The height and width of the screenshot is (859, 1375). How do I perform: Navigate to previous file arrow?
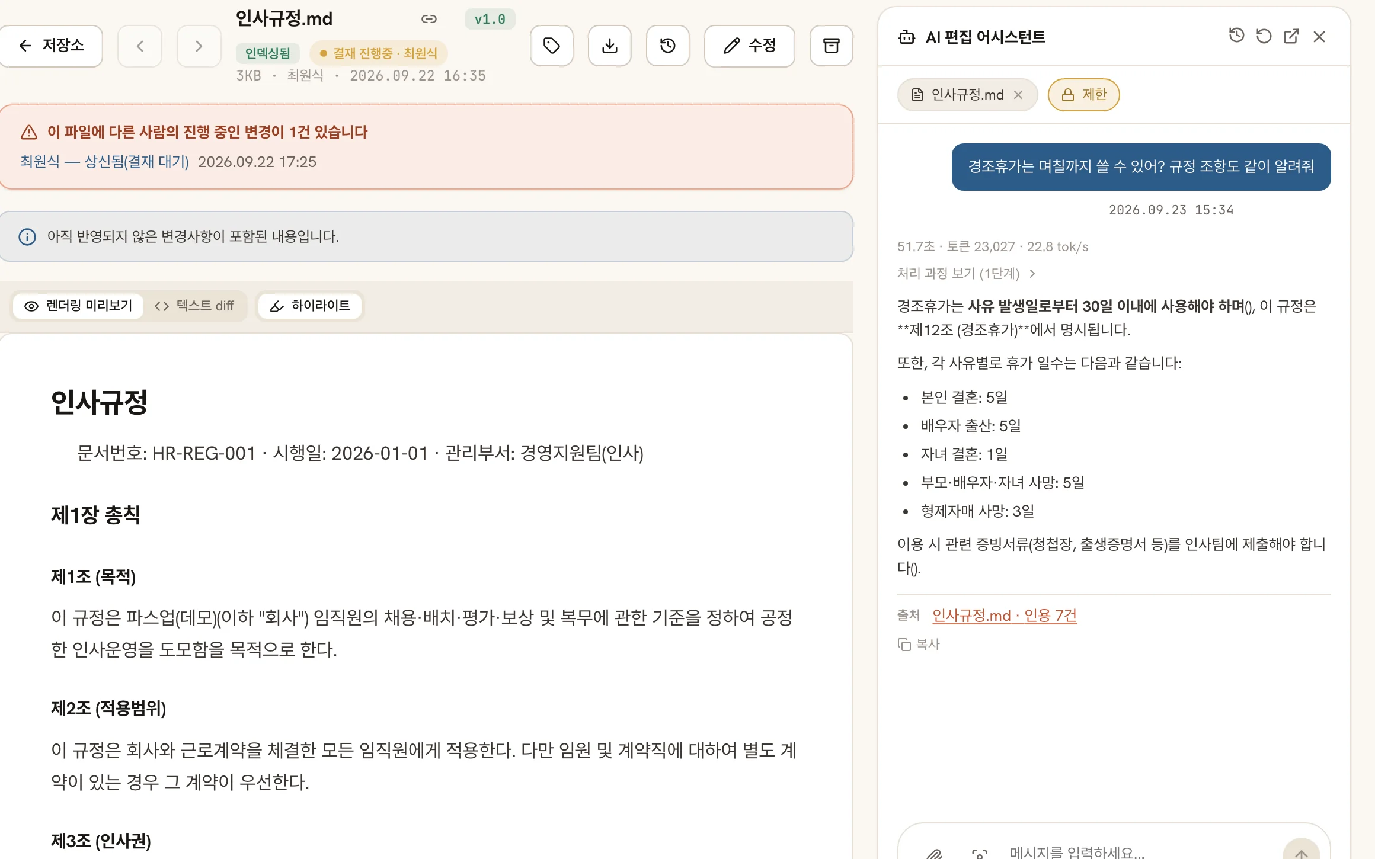(x=140, y=46)
